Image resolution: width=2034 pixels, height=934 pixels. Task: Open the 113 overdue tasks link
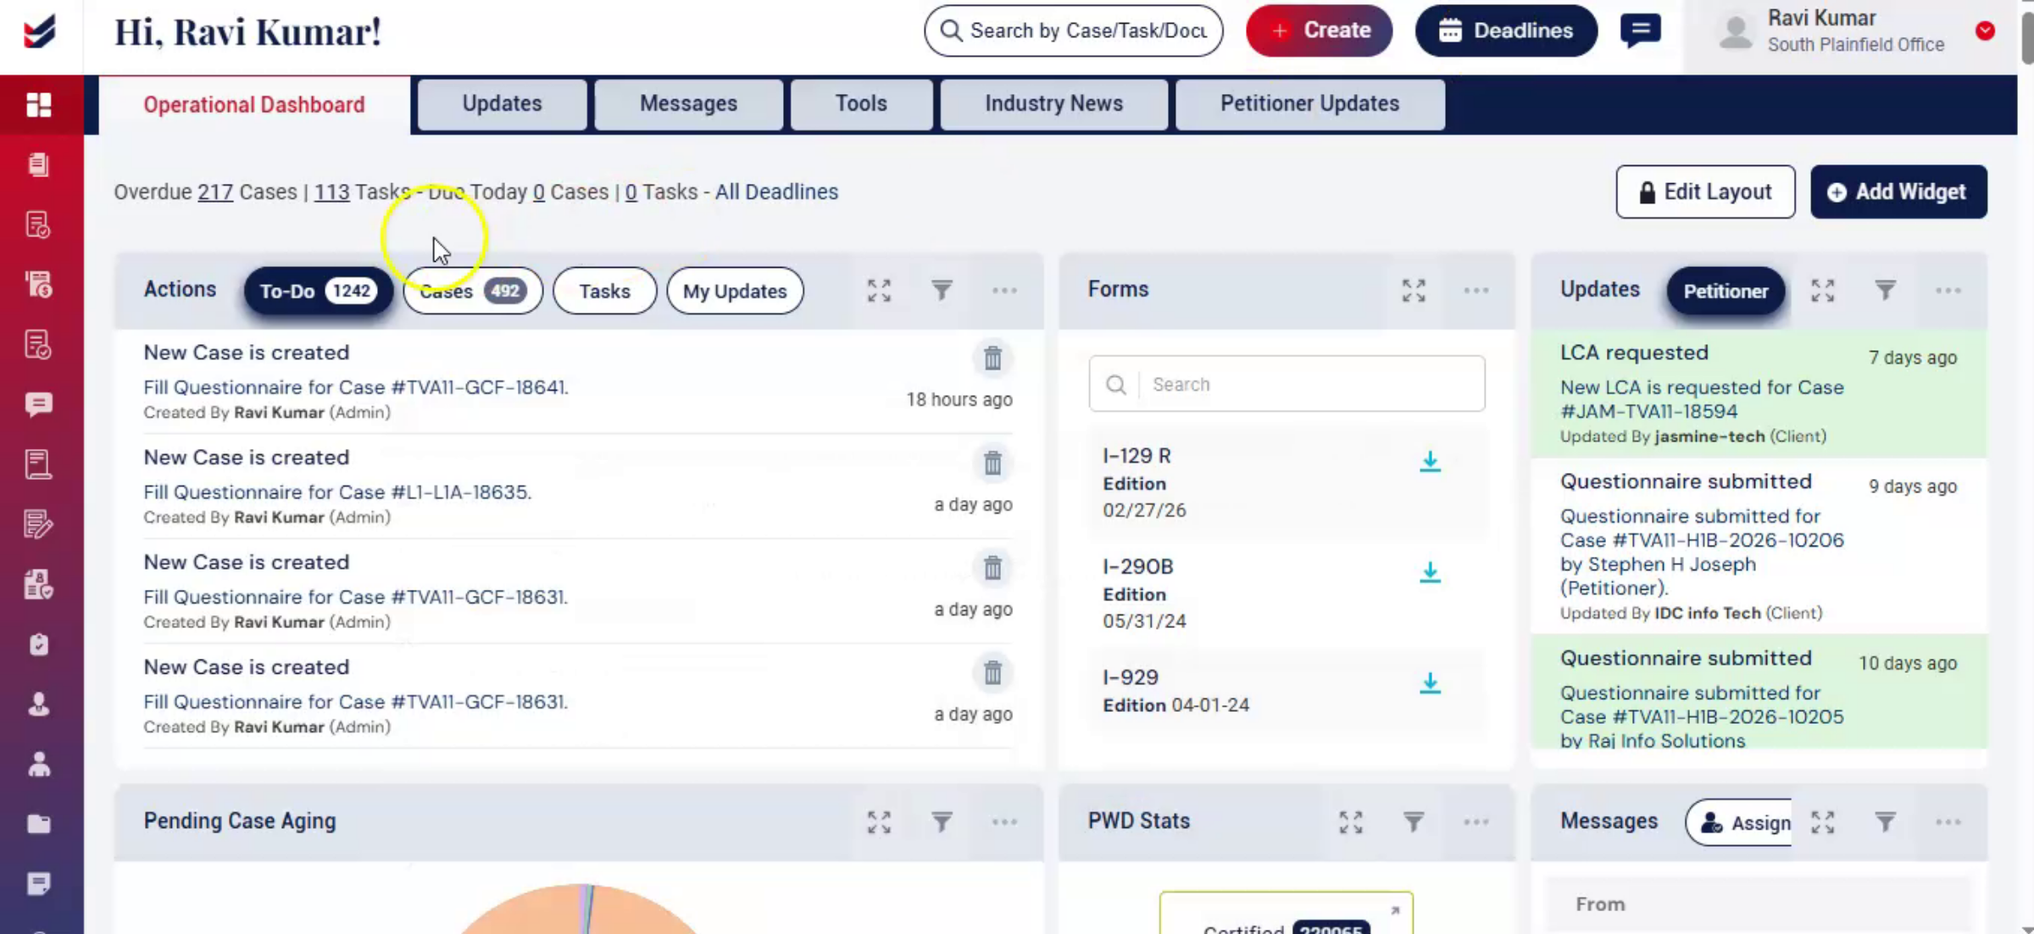pyautogui.click(x=331, y=192)
